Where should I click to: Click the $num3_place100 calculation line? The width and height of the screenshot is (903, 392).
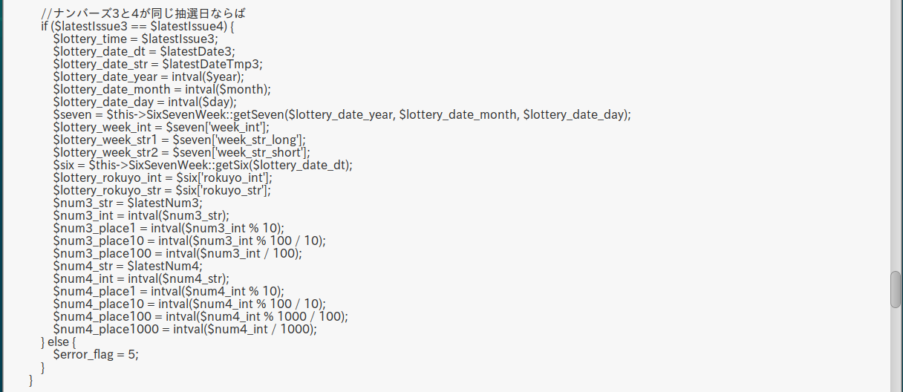click(x=177, y=253)
